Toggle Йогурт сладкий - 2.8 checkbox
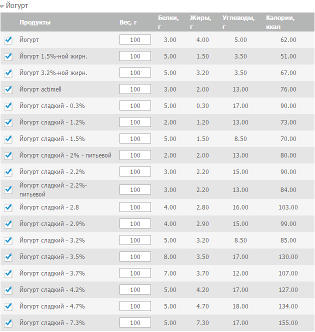The width and height of the screenshot is (315, 332). click(x=8, y=207)
